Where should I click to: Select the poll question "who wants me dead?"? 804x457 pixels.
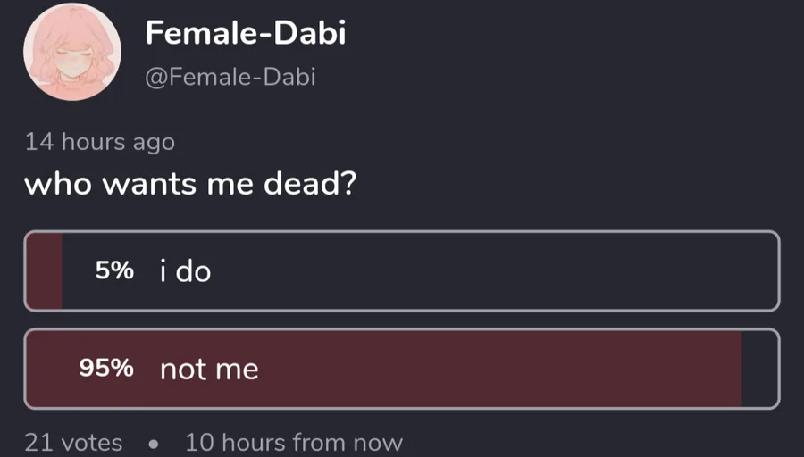[189, 185]
